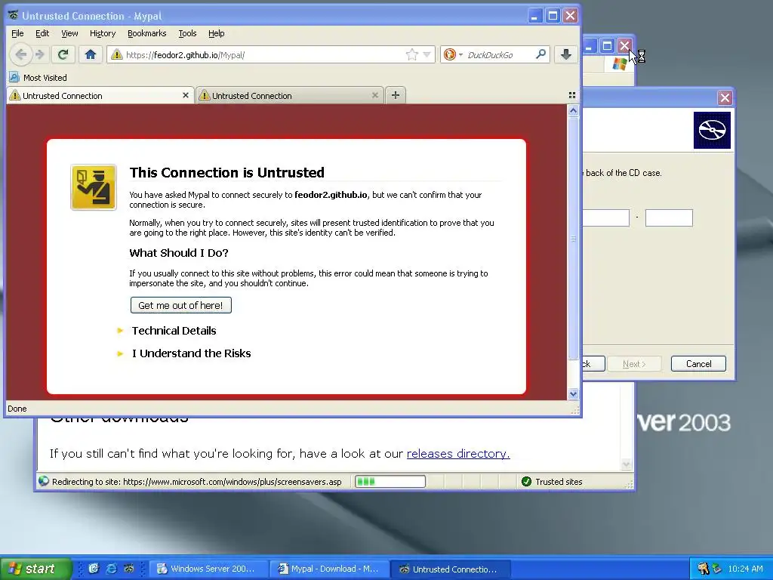
Task: Click the Back arrow in Mypal toolbar
Action: point(20,54)
